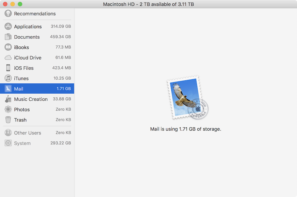Click the Trash bin icon
This screenshot has width=297, height=197.
click(8, 120)
